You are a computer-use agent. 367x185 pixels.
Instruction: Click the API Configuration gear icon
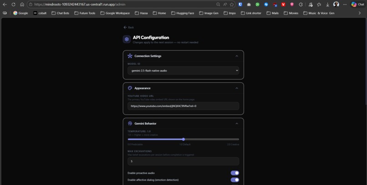pos(127,39)
